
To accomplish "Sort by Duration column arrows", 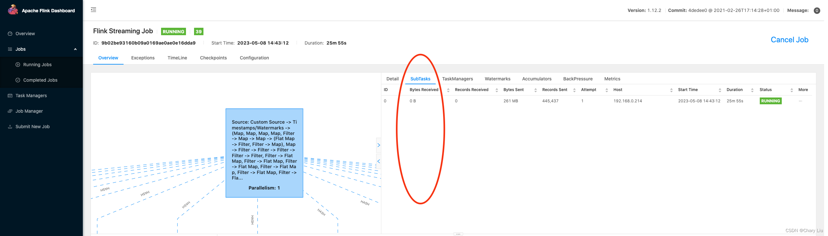I will coord(752,90).
